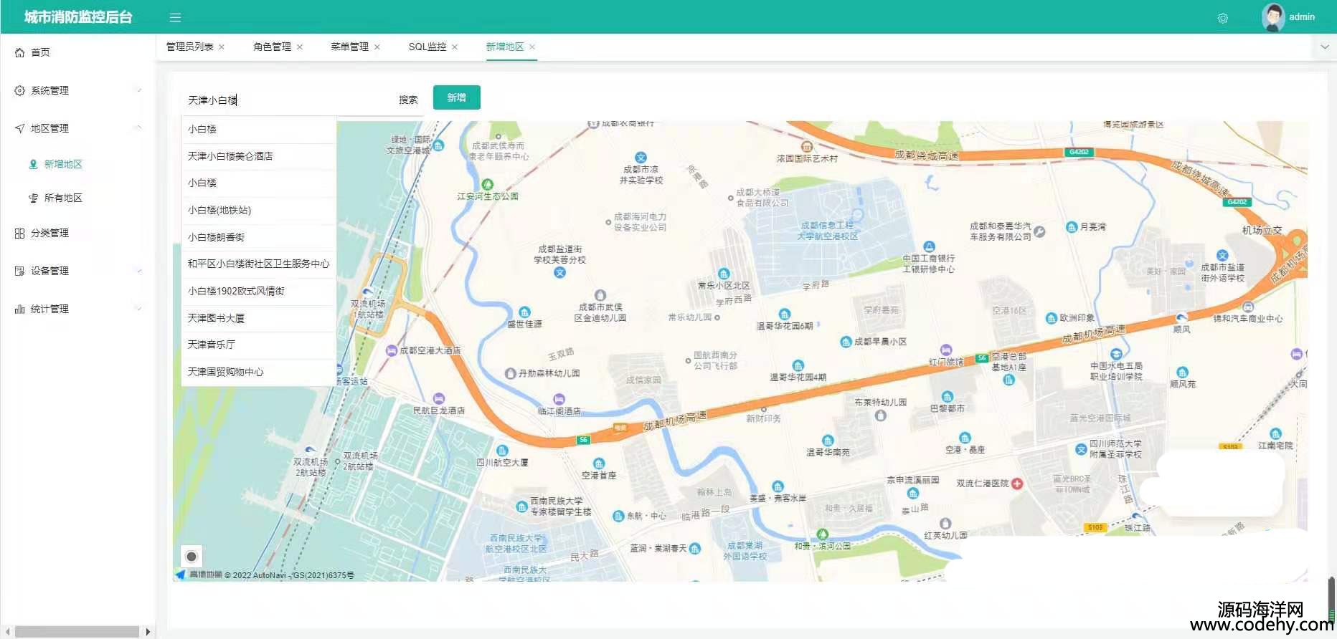Viewport: 1337px width, 639px height.
Task: Click the grid icon beside 分类管理
Action: click(x=19, y=233)
